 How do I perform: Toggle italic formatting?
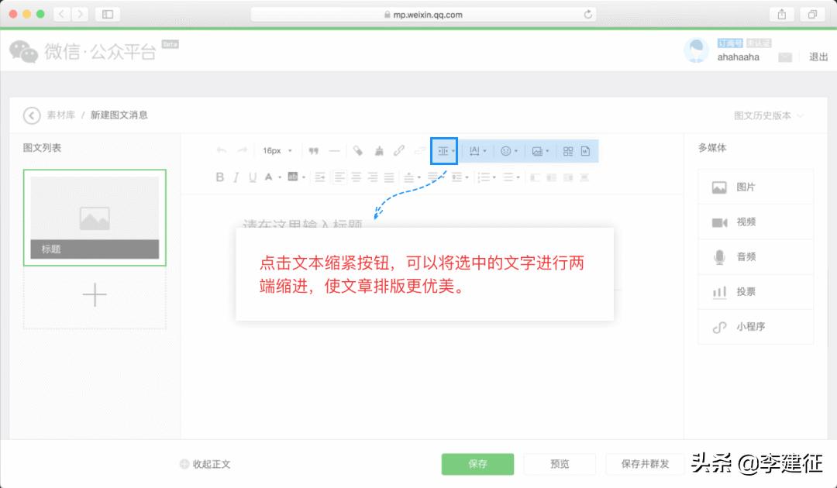tap(235, 177)
